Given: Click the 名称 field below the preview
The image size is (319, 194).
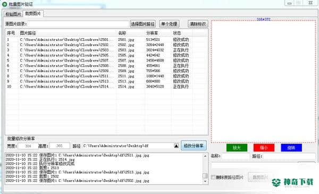Looking at the screenshot, I should pyautogui.click(x=236, y=156).
